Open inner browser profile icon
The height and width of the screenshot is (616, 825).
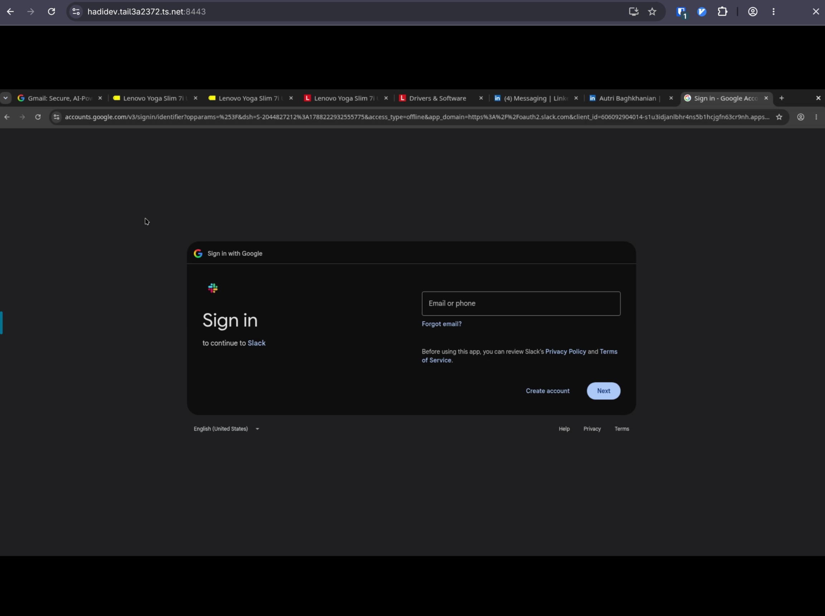click(x=800, y=117)
